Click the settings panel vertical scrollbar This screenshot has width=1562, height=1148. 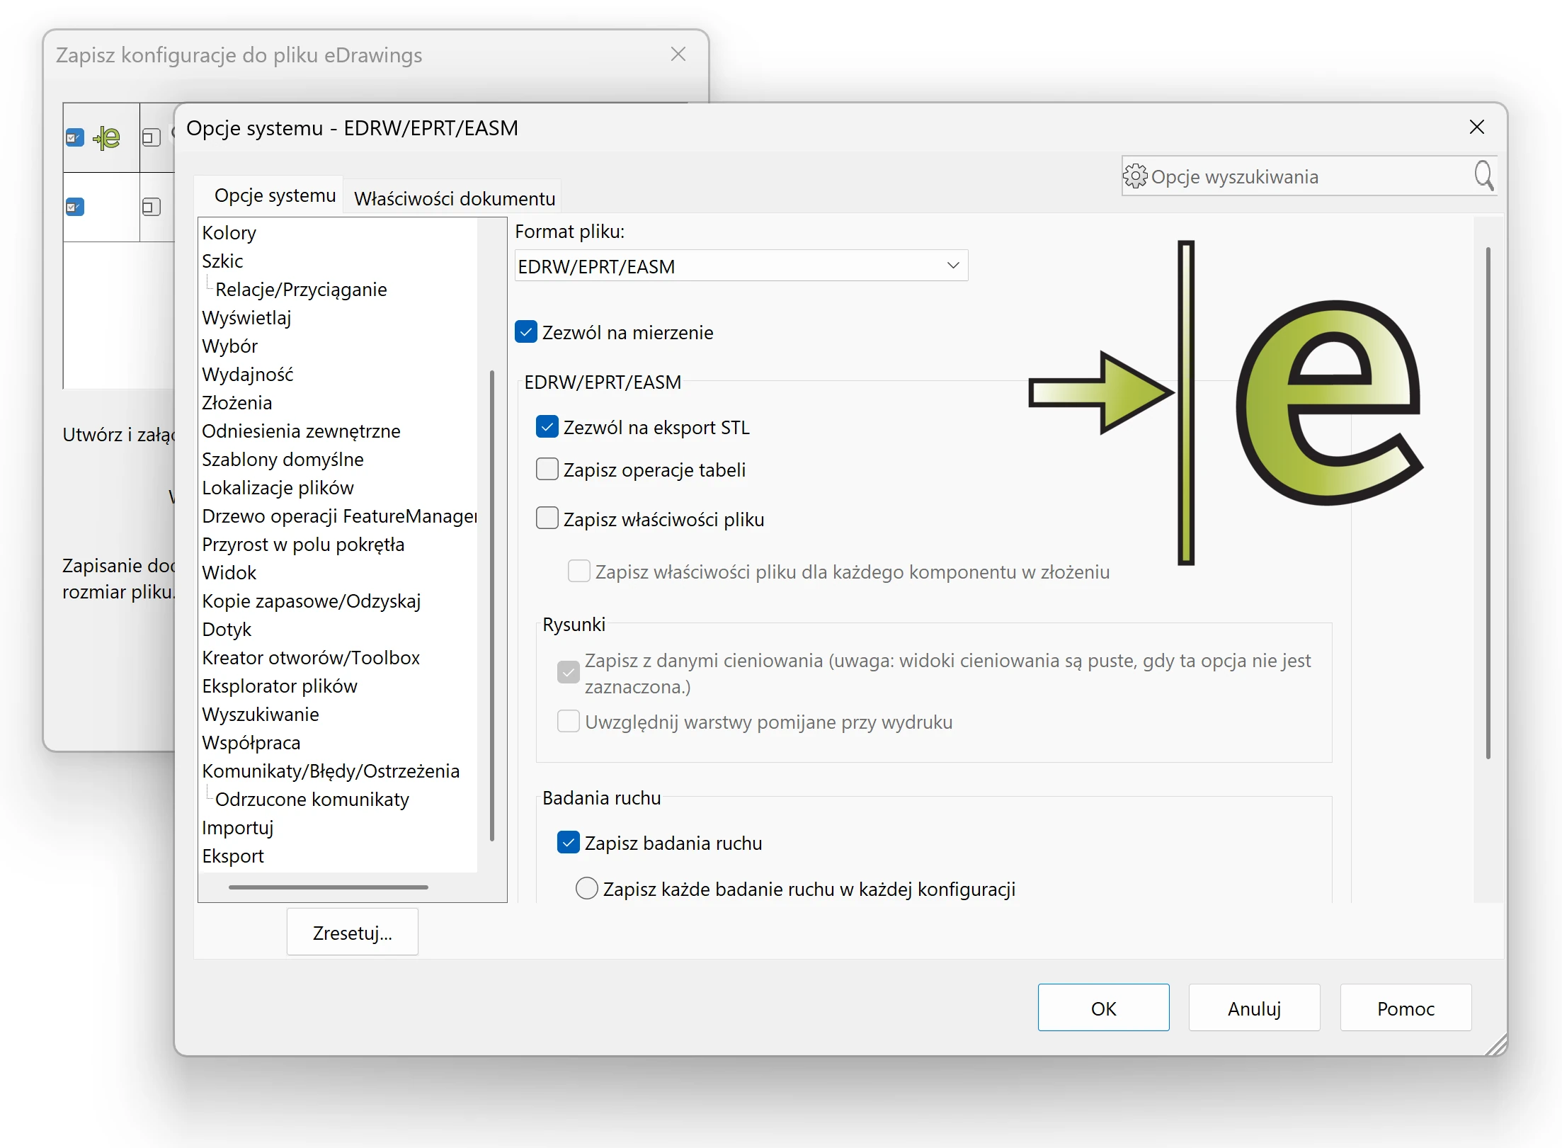pyautogui.click(x=1488, y=503)
